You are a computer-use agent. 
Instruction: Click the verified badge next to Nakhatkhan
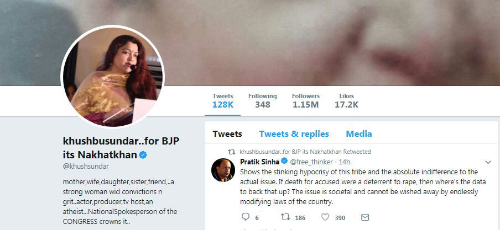point(143,155)
